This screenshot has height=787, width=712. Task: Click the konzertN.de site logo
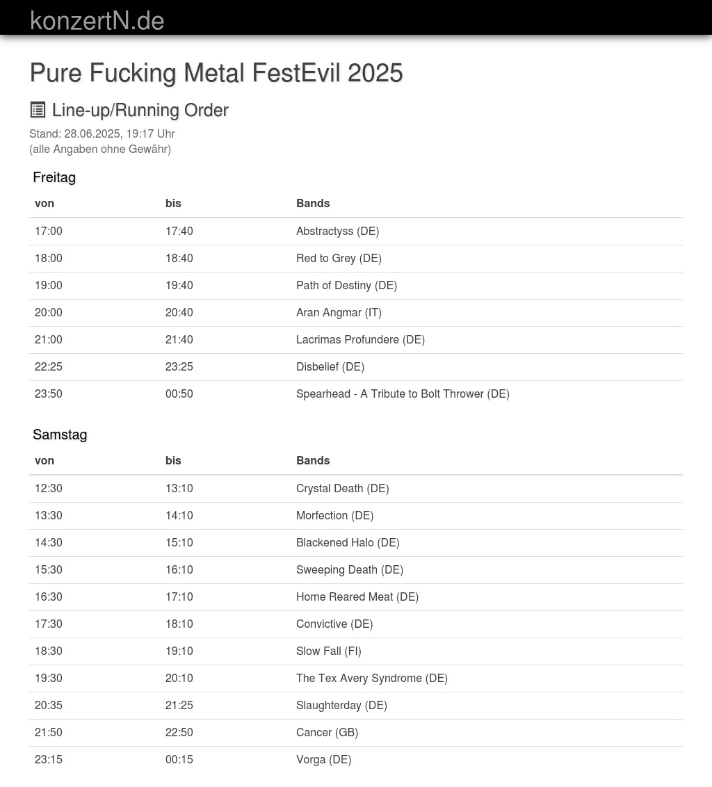click(97, 21)
